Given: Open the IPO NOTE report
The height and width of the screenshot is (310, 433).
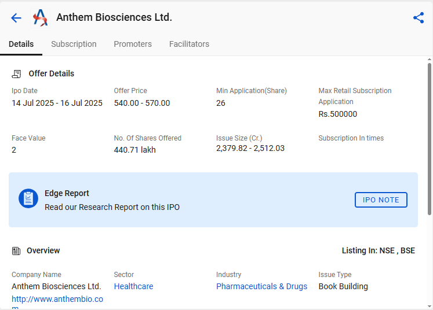Looking at the screenshot, I should pyautogui.click(x=381, y=200).
